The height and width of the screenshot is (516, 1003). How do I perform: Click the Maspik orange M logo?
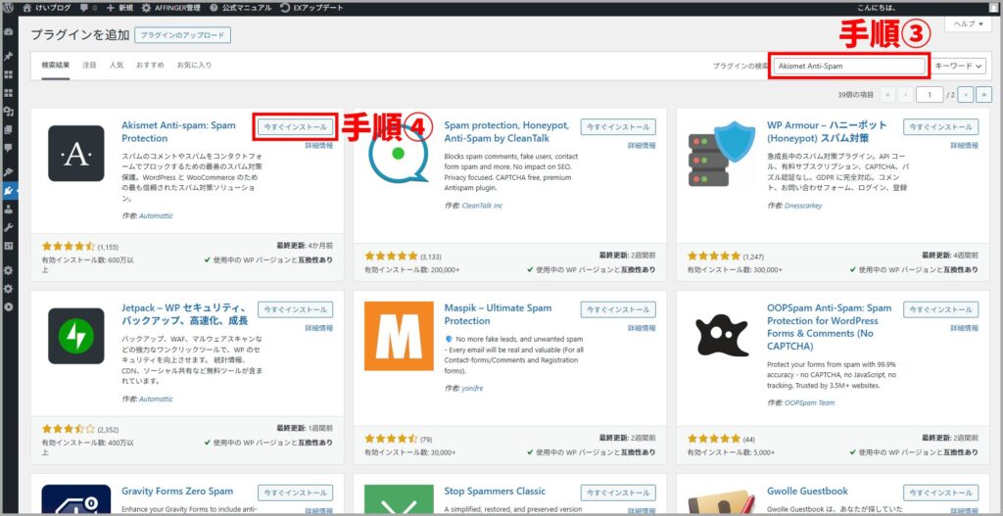(x=398, y=336)
